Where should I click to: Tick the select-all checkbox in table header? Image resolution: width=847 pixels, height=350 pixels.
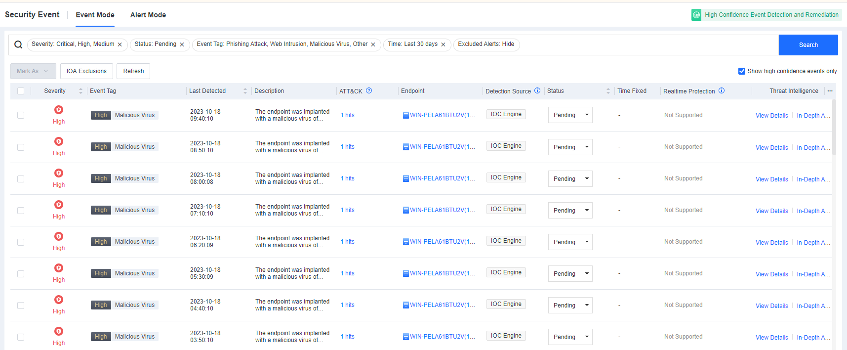21,91
